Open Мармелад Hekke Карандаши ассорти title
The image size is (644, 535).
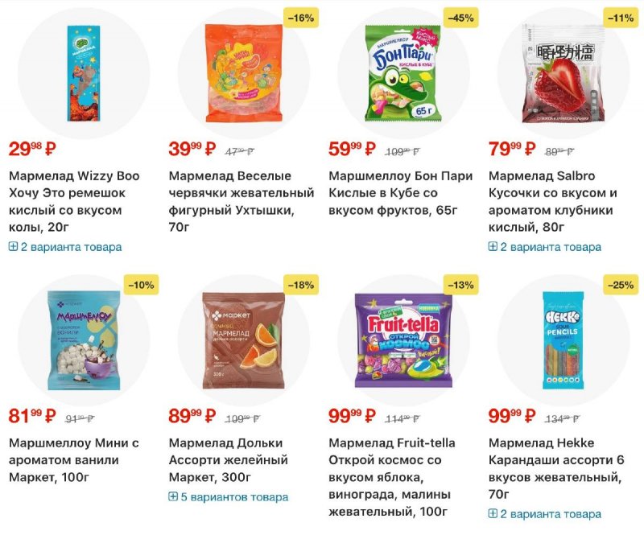(556, 468)
